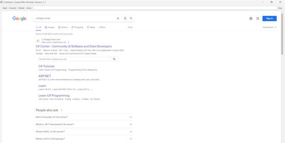Expand 'What is MVC in C# corner?'

[x=84, y=132]
